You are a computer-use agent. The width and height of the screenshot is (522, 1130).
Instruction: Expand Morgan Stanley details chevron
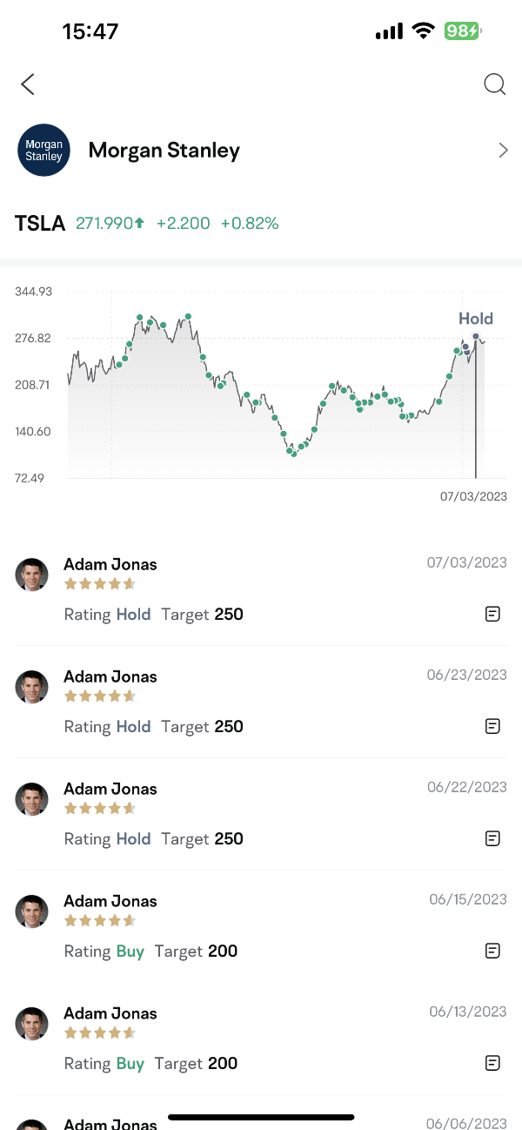click(503, 151)
